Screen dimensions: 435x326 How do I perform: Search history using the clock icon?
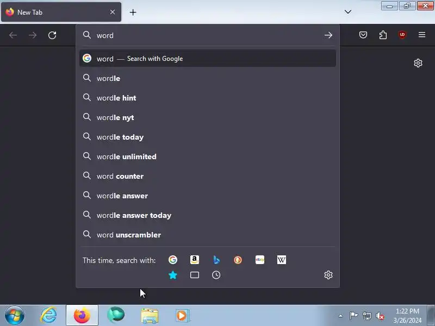pos(216,275)
